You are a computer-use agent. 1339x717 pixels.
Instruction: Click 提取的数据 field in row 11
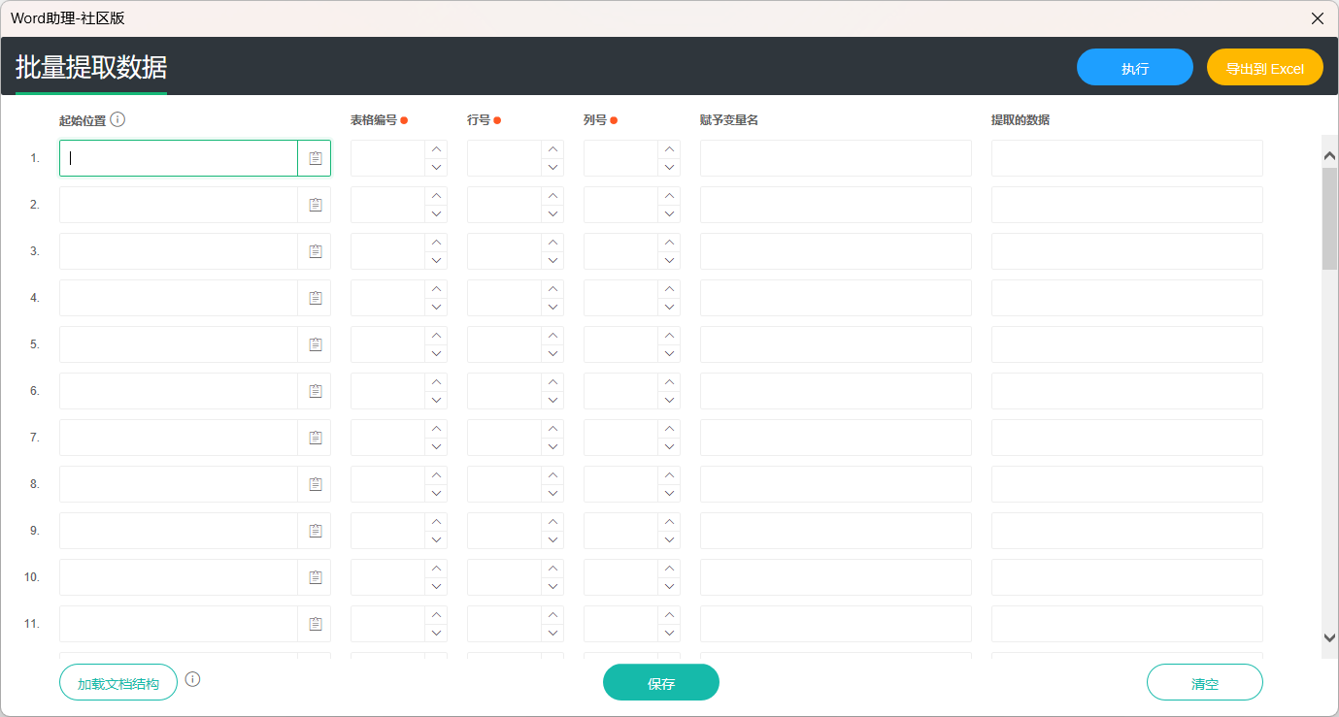coord(1127,624)
